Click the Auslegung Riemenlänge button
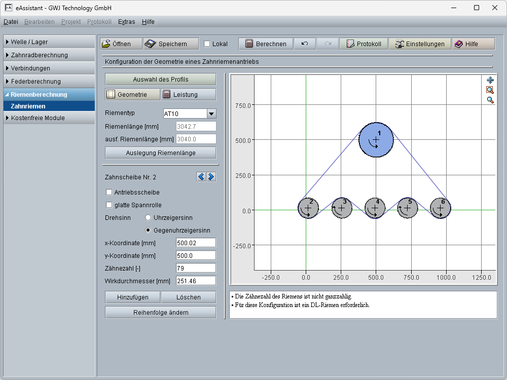 tap(160, 153)
